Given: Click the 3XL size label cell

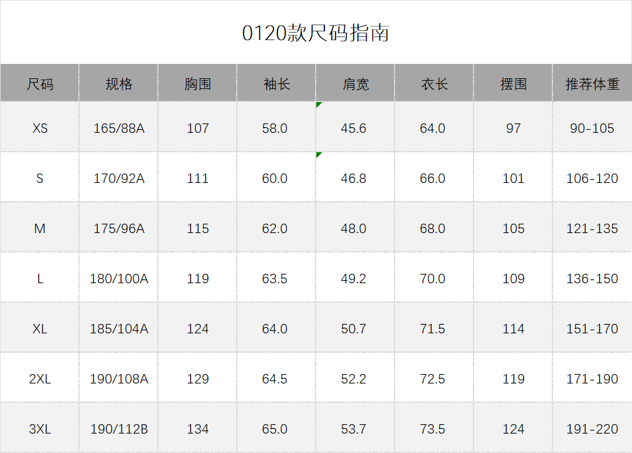Looking at the screenshot, I should click(40, 429).
